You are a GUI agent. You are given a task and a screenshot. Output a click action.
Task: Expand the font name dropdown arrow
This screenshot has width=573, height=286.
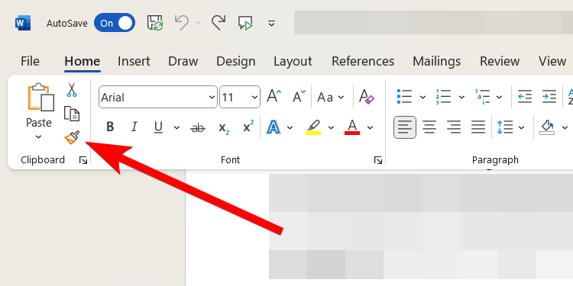pos(212,98)
